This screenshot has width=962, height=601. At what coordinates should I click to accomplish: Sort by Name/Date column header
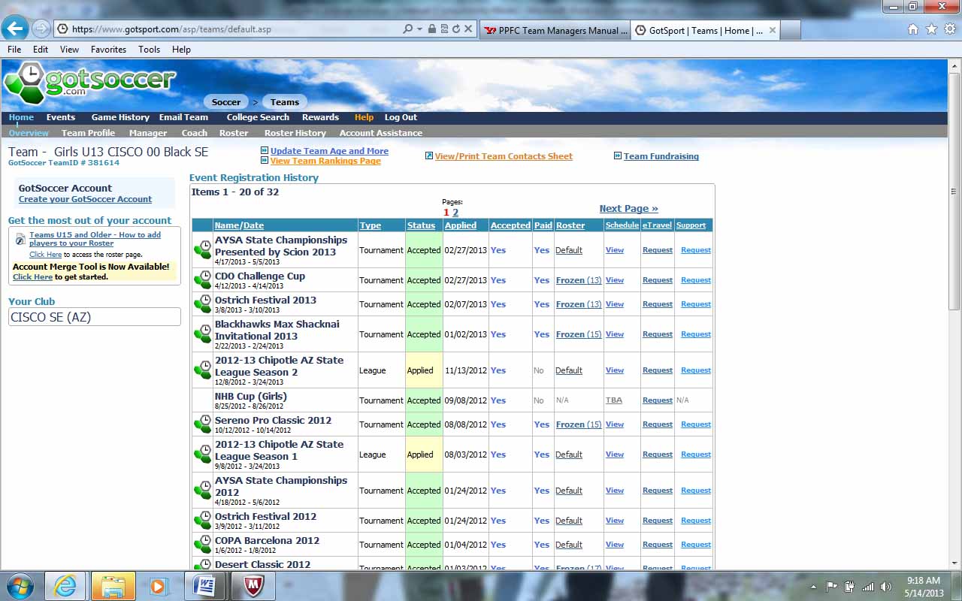pos(239,225)
